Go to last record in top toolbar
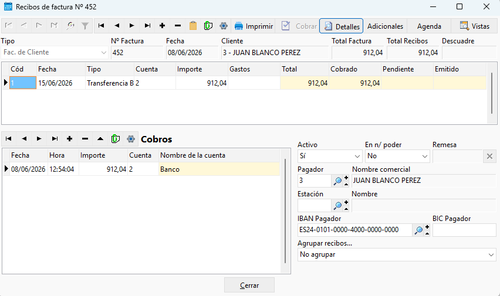The image size is (500, 296). 147,26
